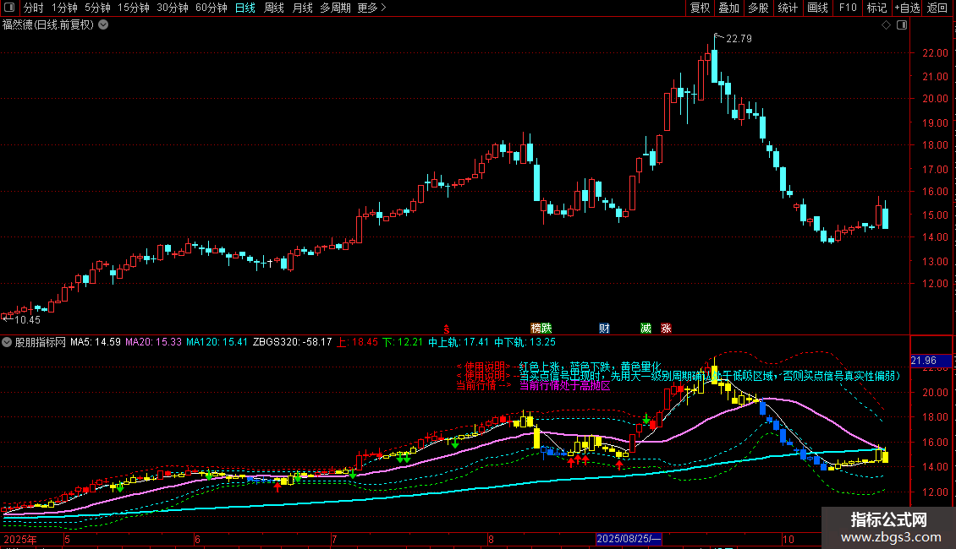Click the MA120: 15.41 indicator value
The height and width of the screenshot is (549, 956).
[217, 342]
